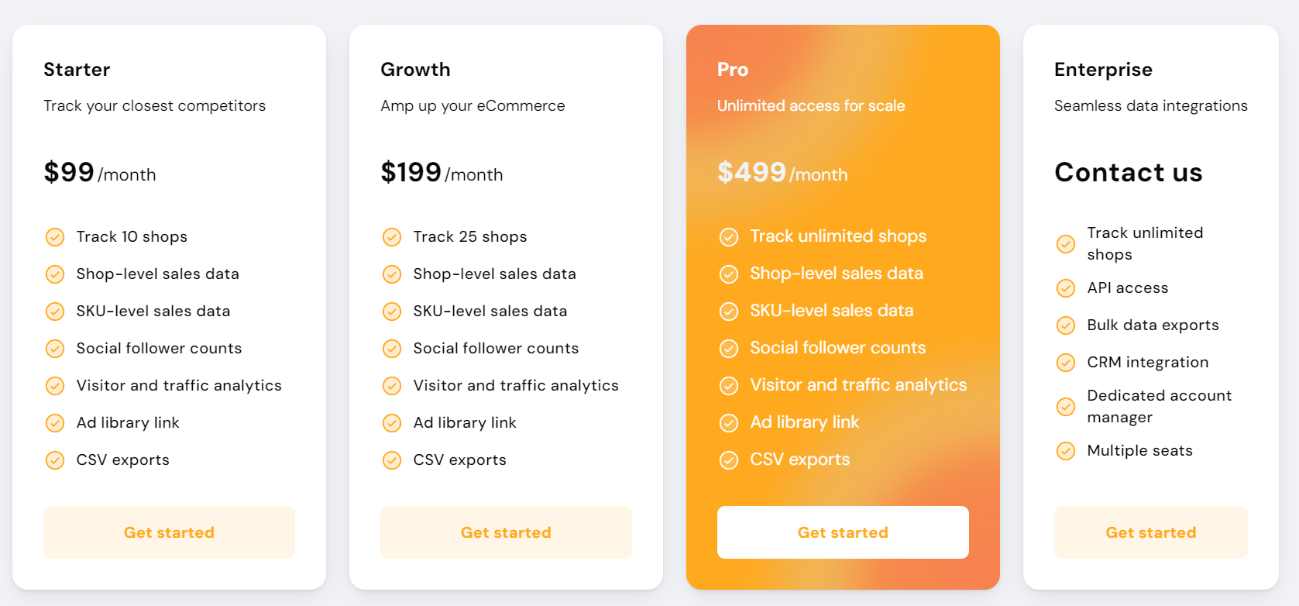Screen dimensions: 1299x606
Task: Click Get started under the Starter plan
Action: [x=169, y=532]
